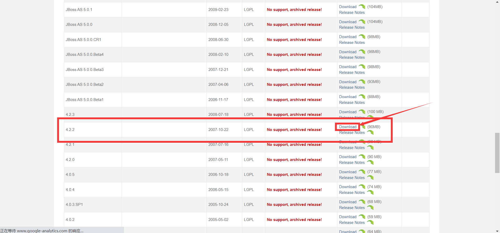Click the green arrow beside 4.0.4 Release Notes
Image resolution: width=500 pixels, height=233 pixels.
(370, 193)
